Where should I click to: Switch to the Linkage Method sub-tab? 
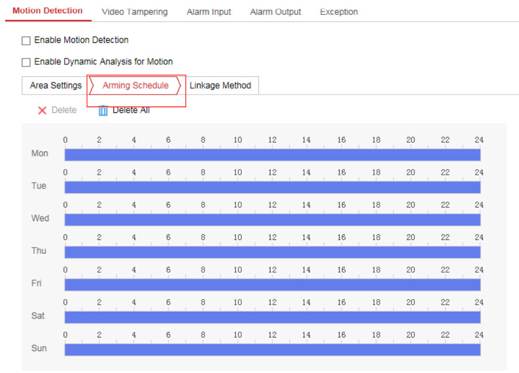(x=220, y=85)
